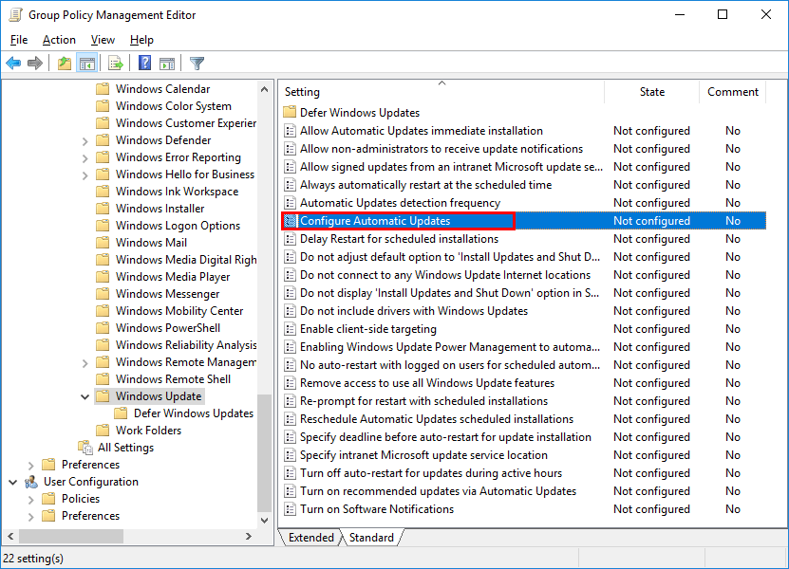Toggle the Show/Hide Console Tree icon
Screen dimensions: 789x569
(x=86, y=64)
